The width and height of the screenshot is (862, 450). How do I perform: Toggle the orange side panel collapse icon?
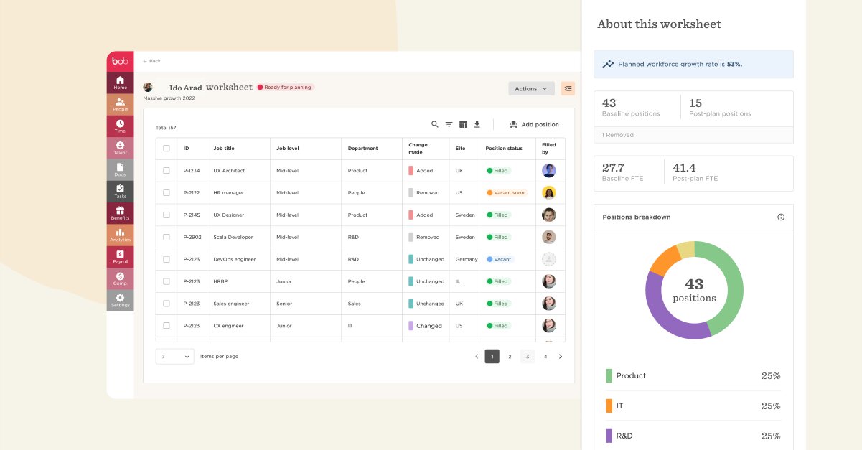tap(568, 88)
